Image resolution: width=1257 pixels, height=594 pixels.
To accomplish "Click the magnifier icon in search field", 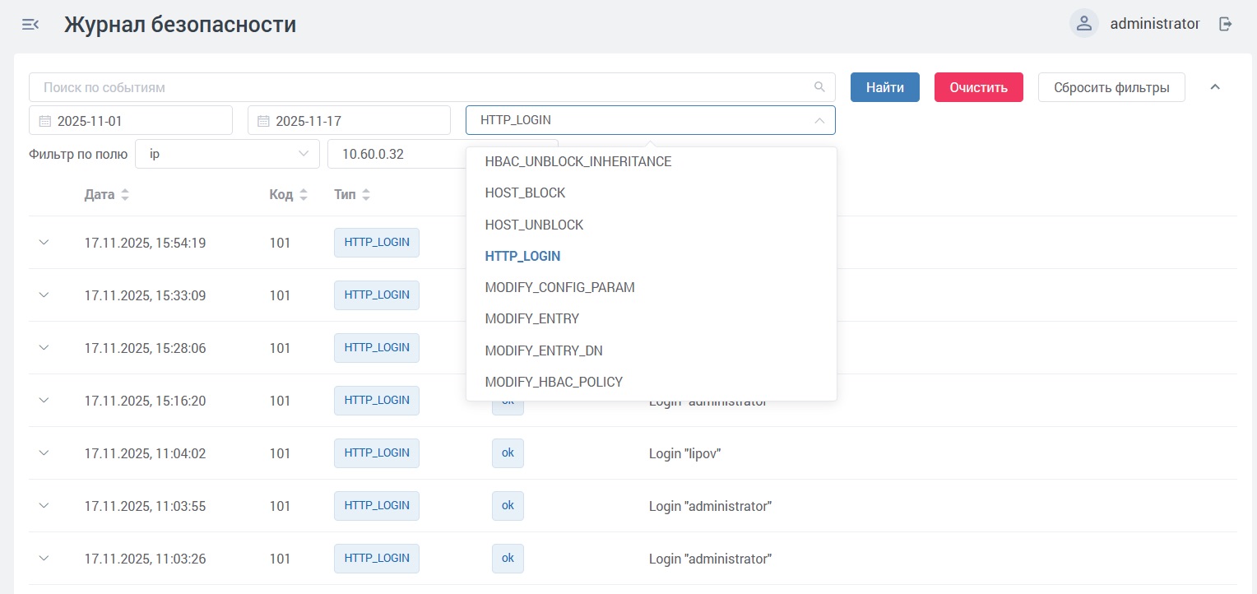I will pos(819,87).
